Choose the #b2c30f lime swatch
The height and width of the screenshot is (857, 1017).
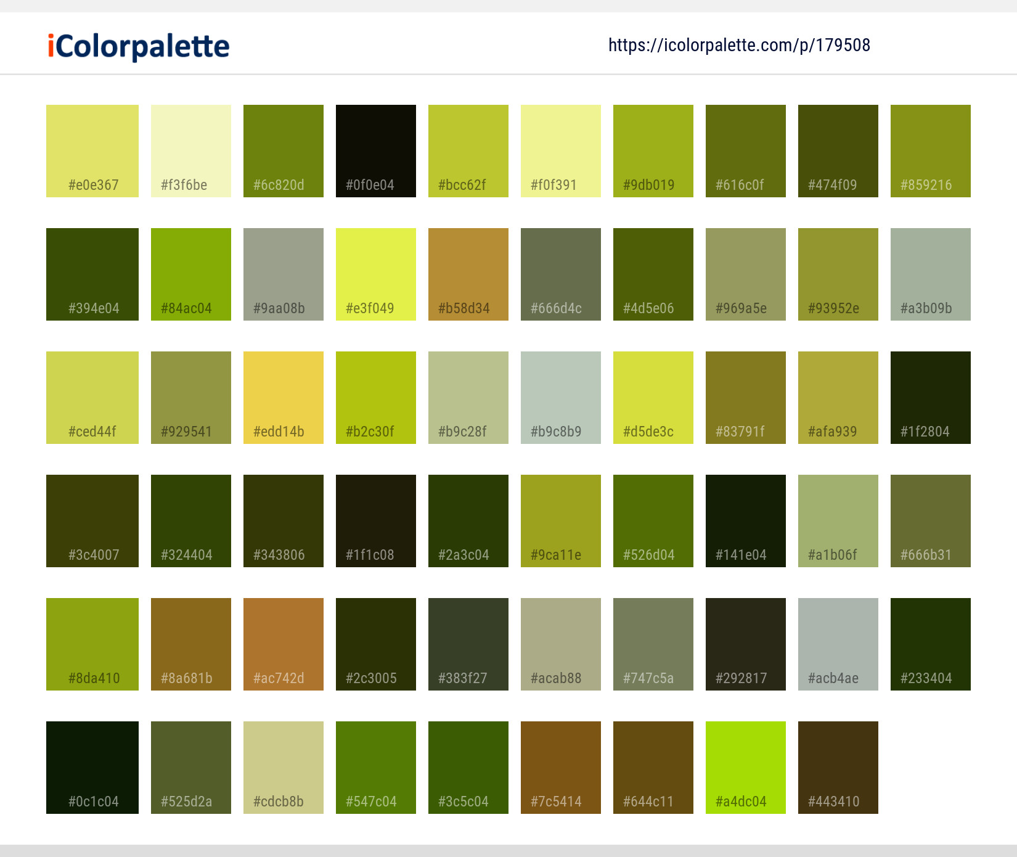[376, 398]
